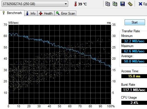Click the Access Time 15.8 ms readout
The width and height of the screenshot is (147, 109).
pyautogui.click(x=134, y=76)
